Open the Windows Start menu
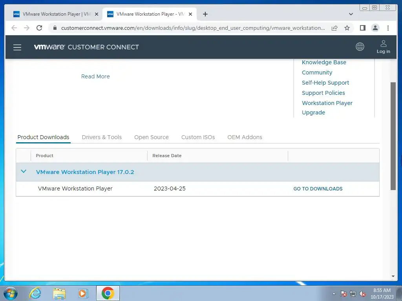Screen dimensions: 402x301 point(11,293)
